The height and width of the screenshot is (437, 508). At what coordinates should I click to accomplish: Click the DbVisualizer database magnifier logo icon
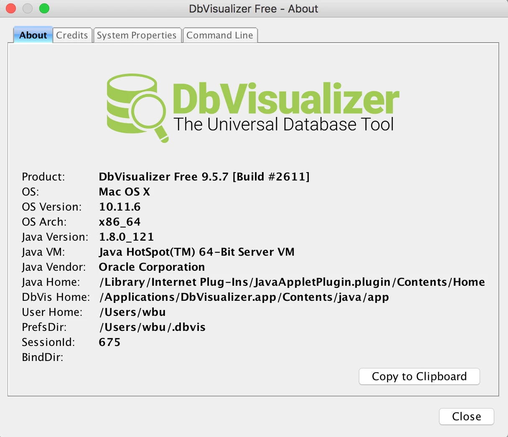pos(137,108)
